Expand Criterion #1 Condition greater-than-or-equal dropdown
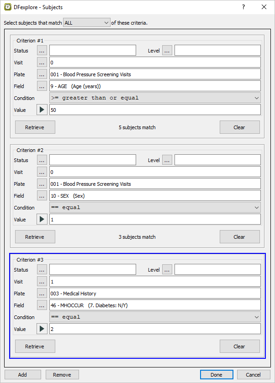This screenshot has height=383, width=275. (155, 98)
